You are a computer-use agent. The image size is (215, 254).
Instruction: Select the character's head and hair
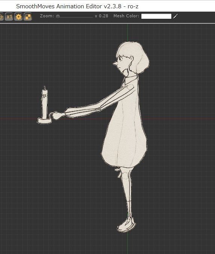click(131, 58)
